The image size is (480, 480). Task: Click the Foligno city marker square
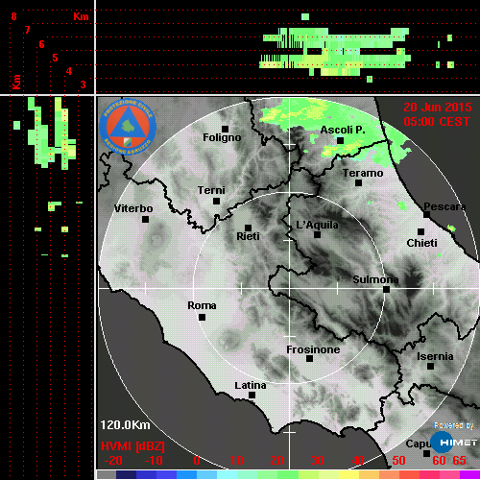pos(225,129)
